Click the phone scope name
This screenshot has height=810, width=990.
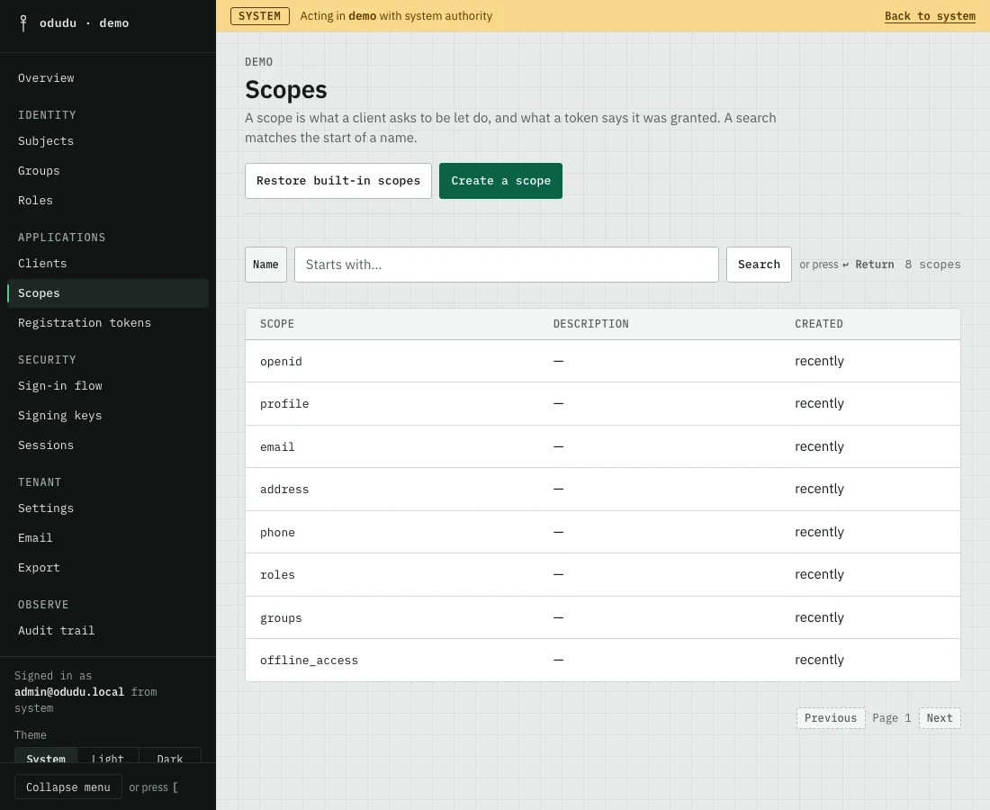277,532
